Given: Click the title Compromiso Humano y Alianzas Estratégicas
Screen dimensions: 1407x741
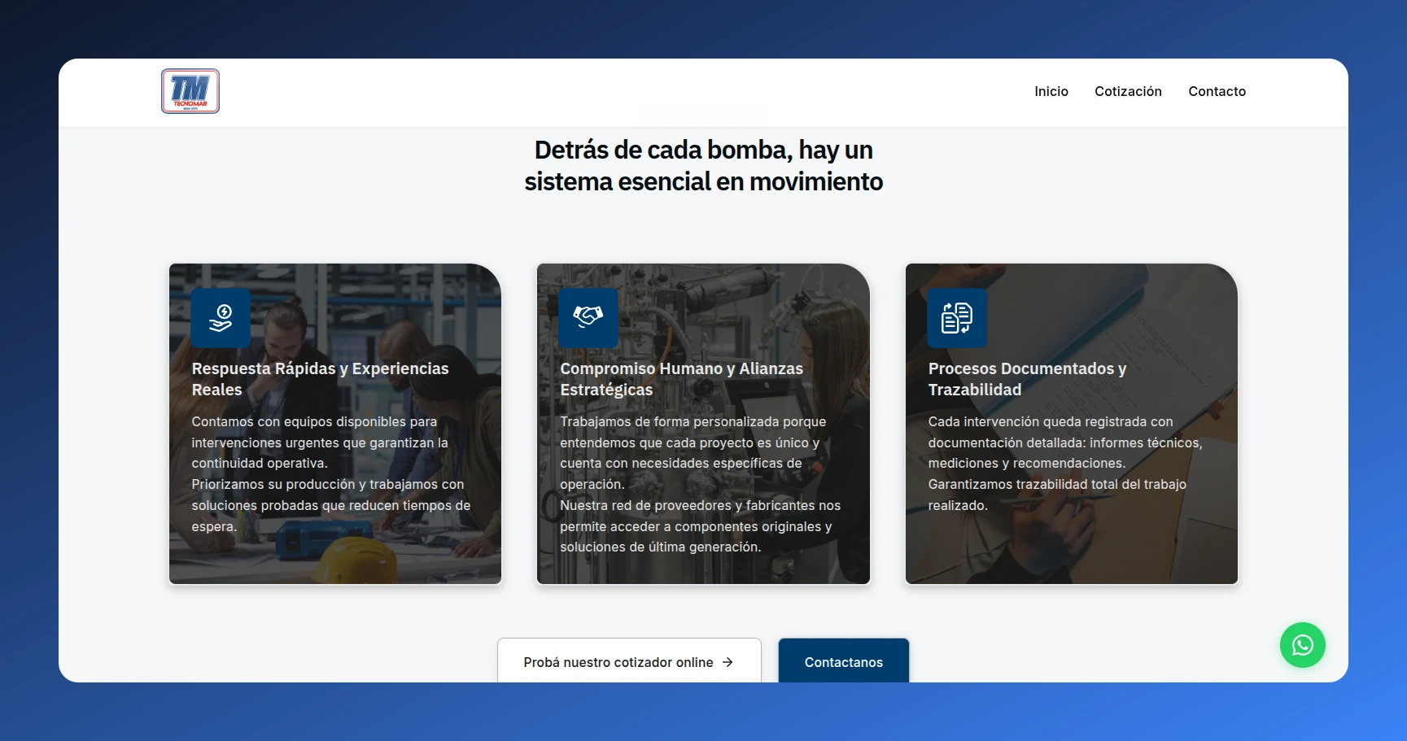Looking at the screenshot, I should [x=681, y=379].
